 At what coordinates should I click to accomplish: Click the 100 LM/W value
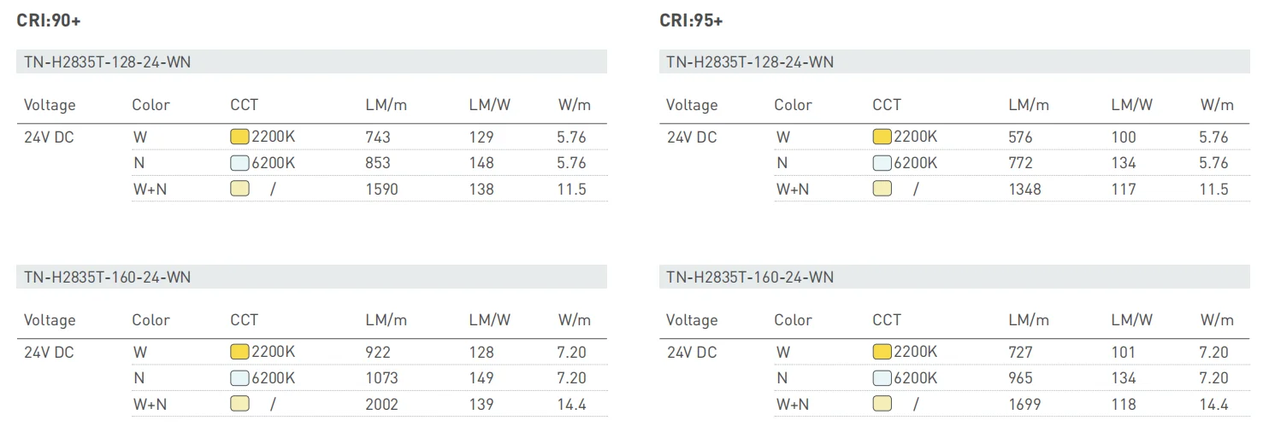[x=1124, y=137]
